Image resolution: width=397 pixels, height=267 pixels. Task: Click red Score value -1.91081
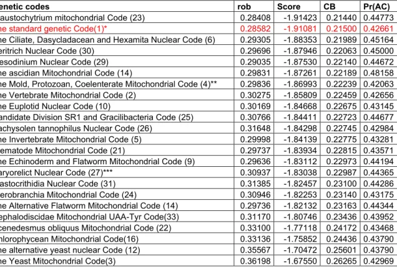click(x=300, y=29)
